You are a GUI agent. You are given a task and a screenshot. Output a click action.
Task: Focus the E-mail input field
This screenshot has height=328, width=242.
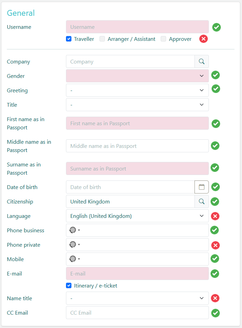137,273
